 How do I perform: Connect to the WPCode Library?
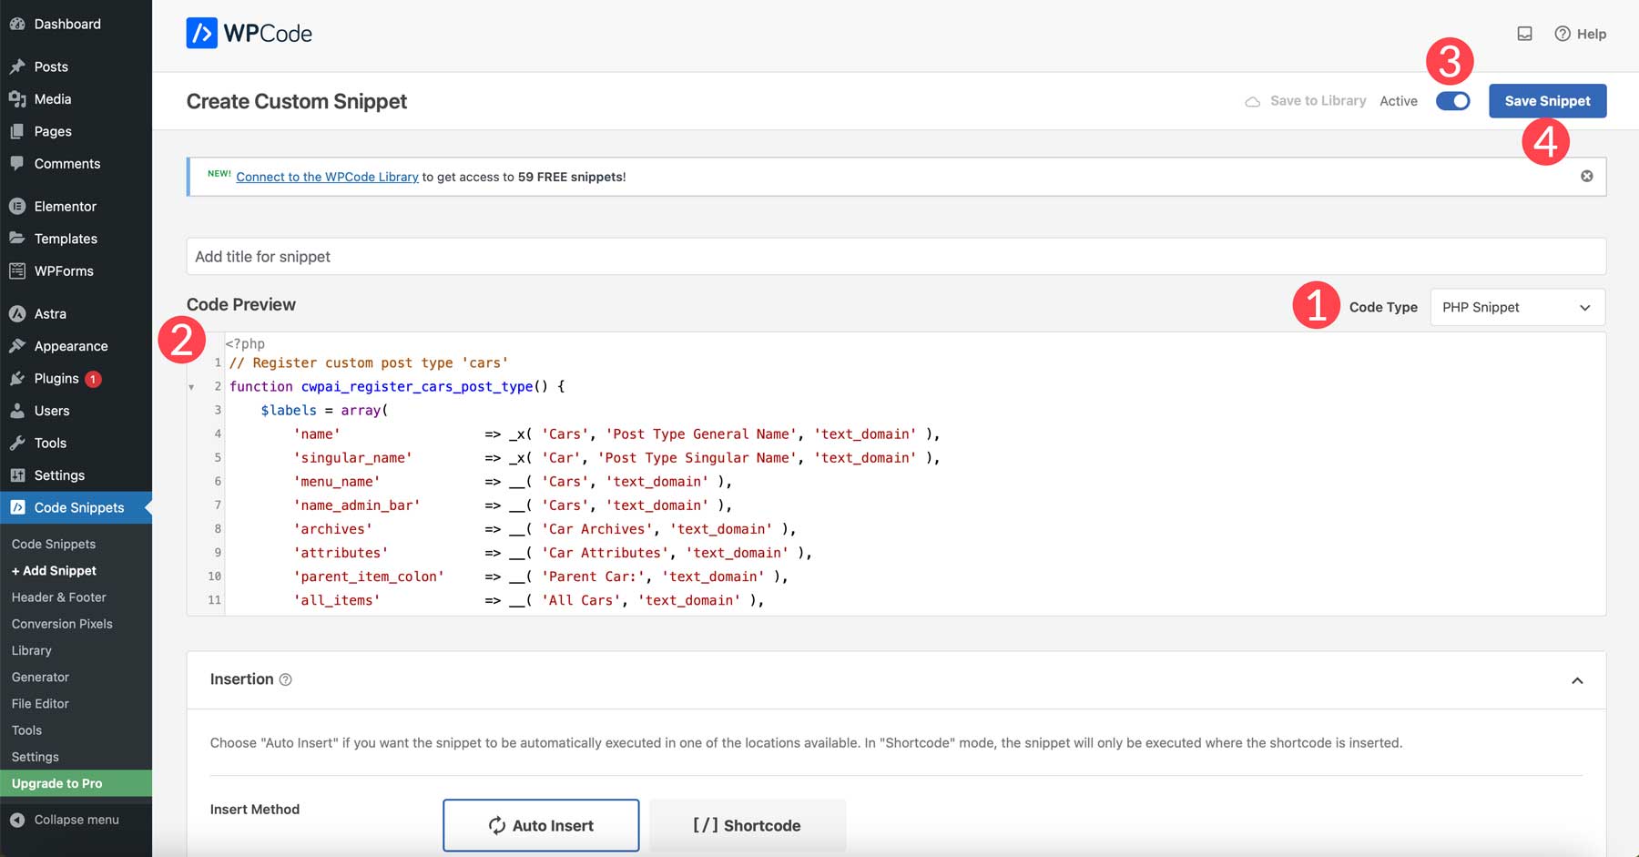[x=326, y=177]
